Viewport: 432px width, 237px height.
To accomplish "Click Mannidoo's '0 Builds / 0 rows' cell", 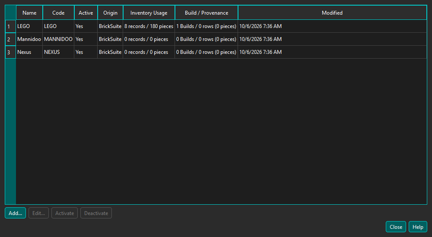I will (x=206, y=39).
